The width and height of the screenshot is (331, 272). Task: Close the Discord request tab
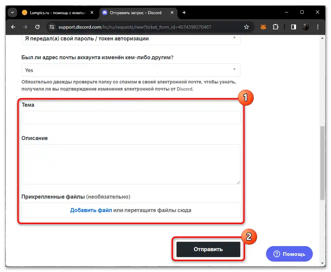(x=172, y=13)
